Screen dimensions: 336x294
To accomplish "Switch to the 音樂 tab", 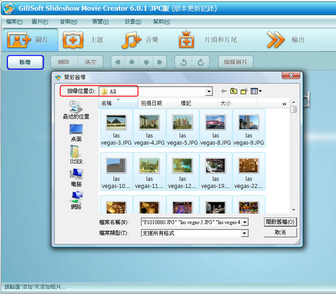I will click(x=140, y=40).
